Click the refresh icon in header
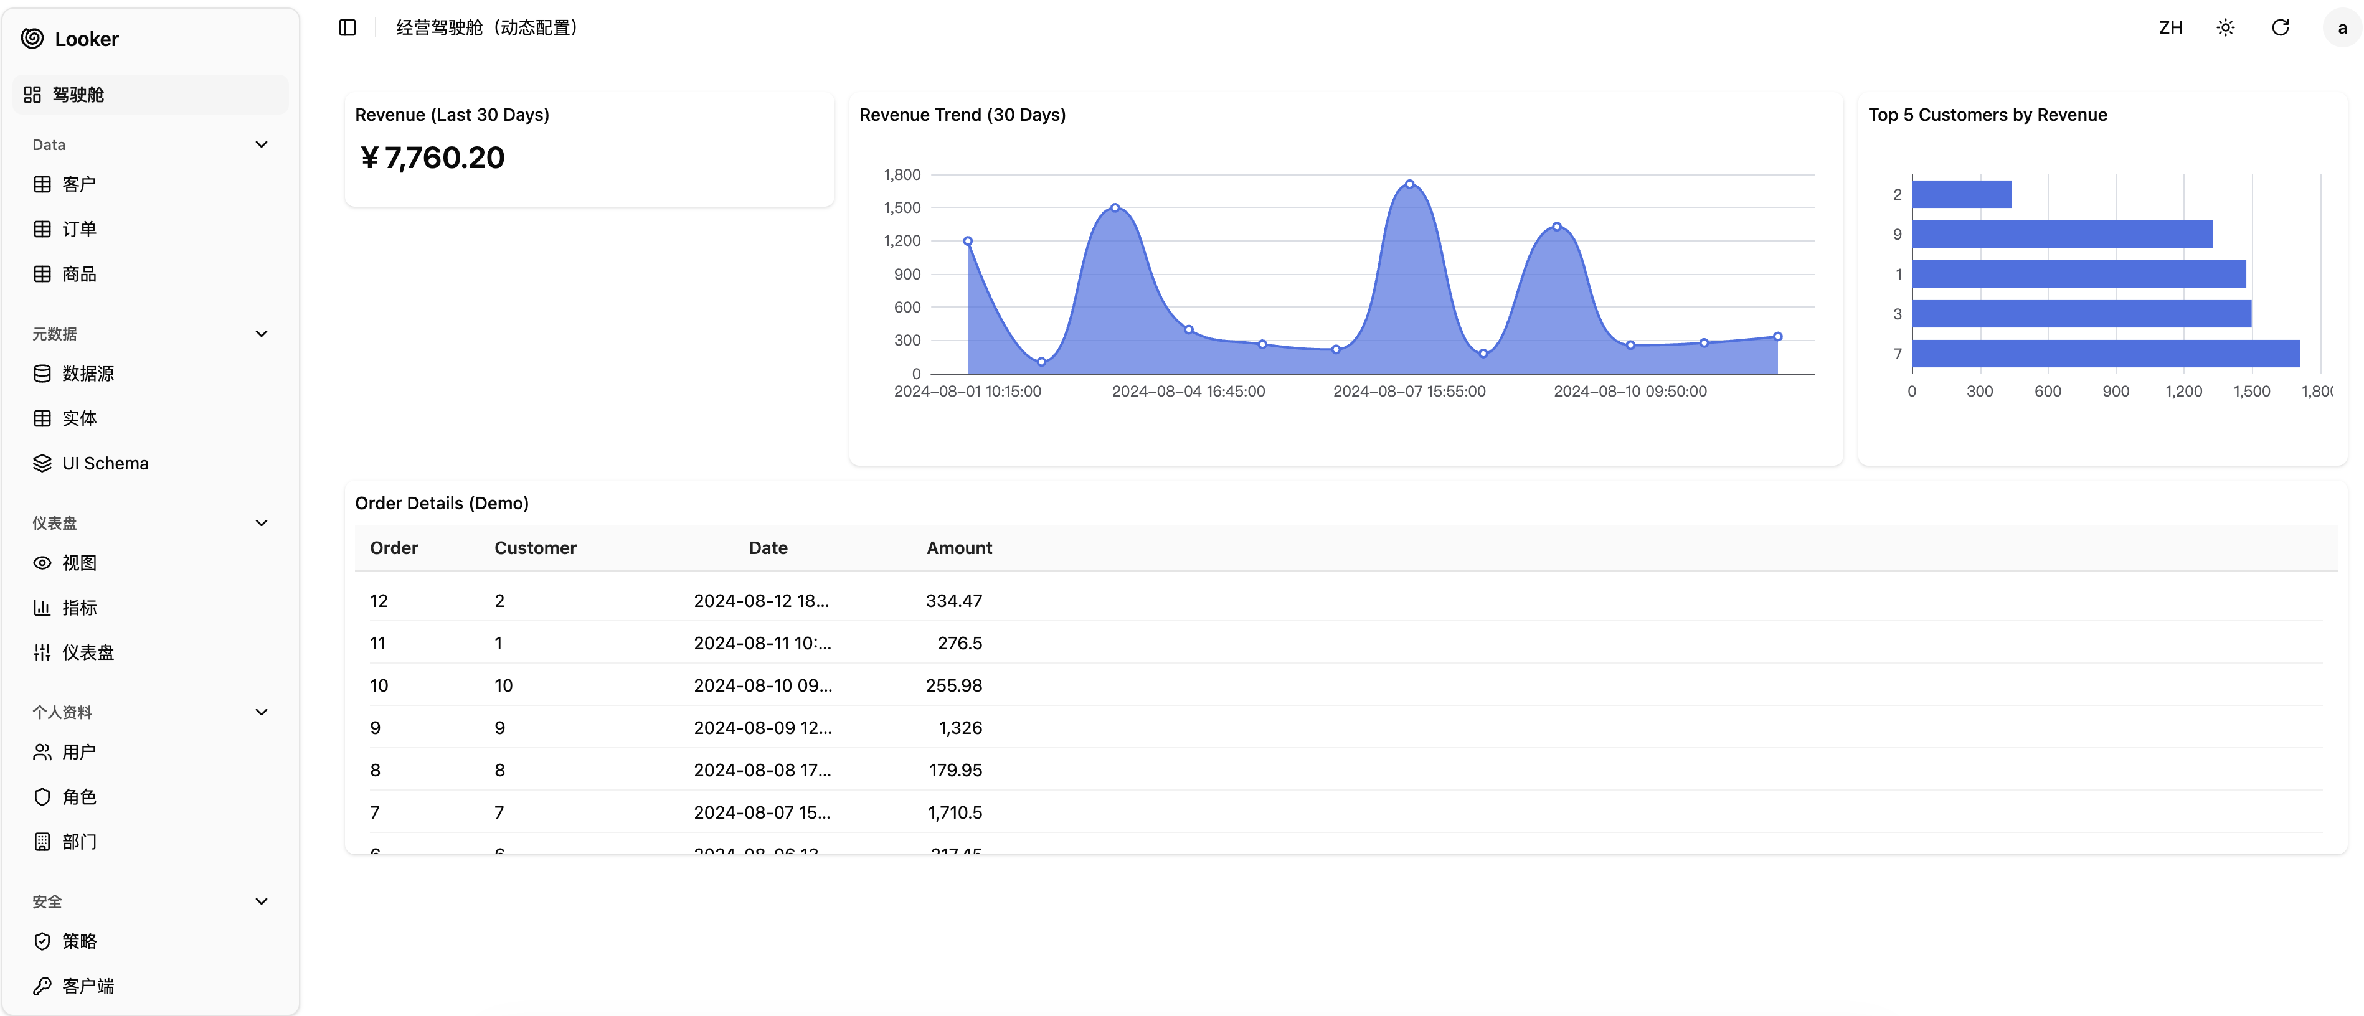 pos(2281,27)
